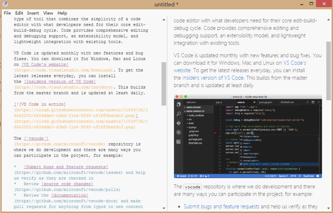Maximize the untitled window
The width and height of the screenshot is (333, 213).
[x=311, y=4]
